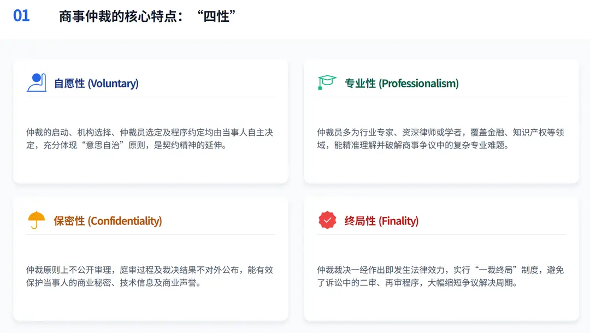Click the paragraph starting with 仲裁的启动
The image size is (590, 333).
(149, 139)
